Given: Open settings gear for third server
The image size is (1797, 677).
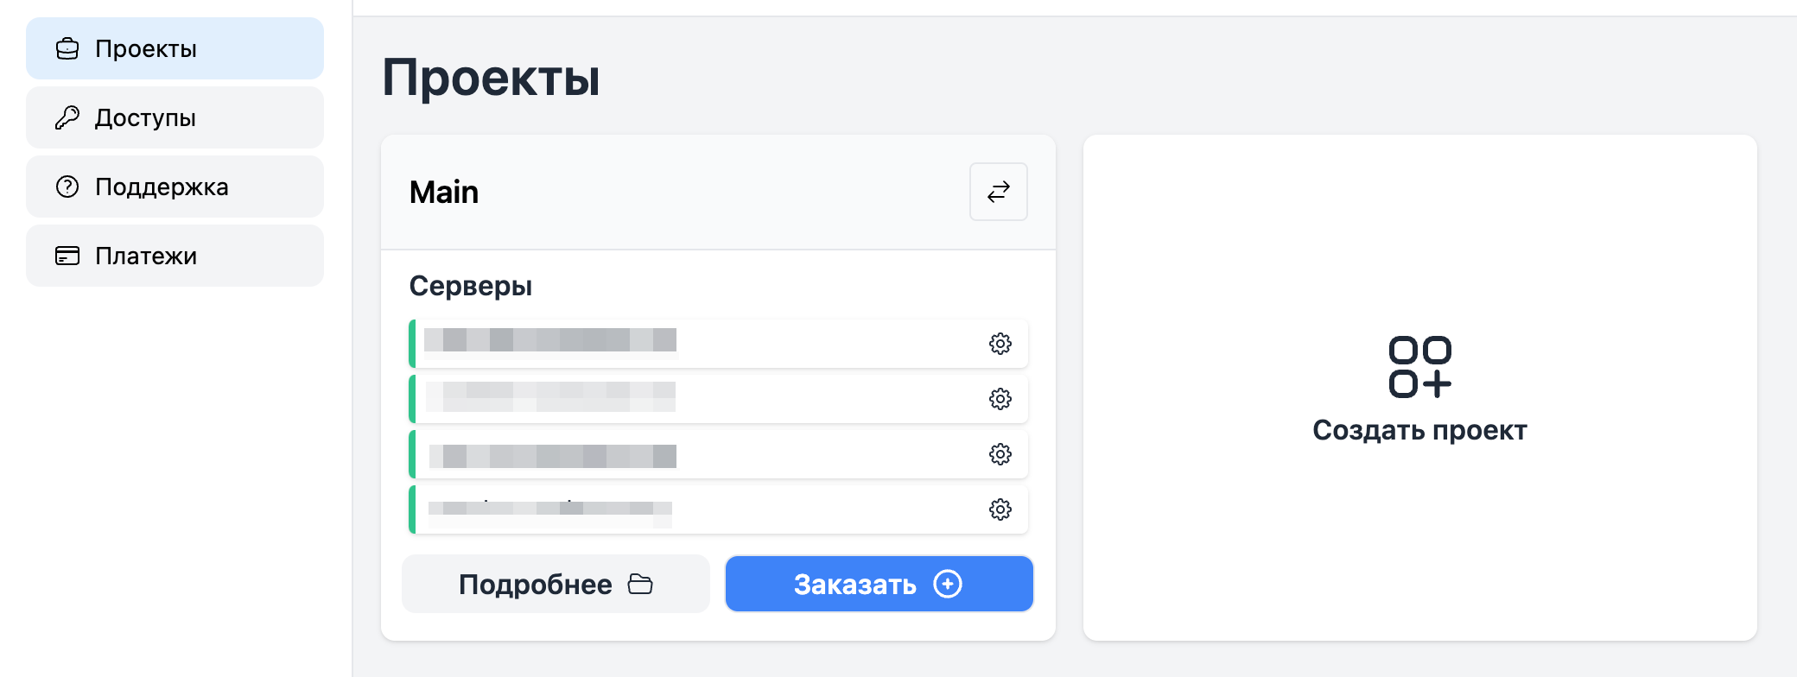Looking at the screenshot, I should pyautogui.click(x=1000, y=454).
